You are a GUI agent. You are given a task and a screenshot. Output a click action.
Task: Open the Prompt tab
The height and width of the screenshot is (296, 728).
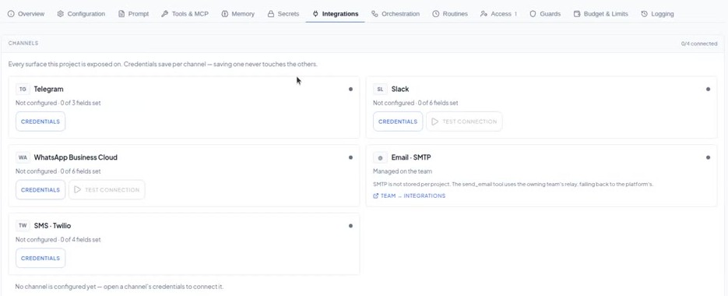point(134,14)
